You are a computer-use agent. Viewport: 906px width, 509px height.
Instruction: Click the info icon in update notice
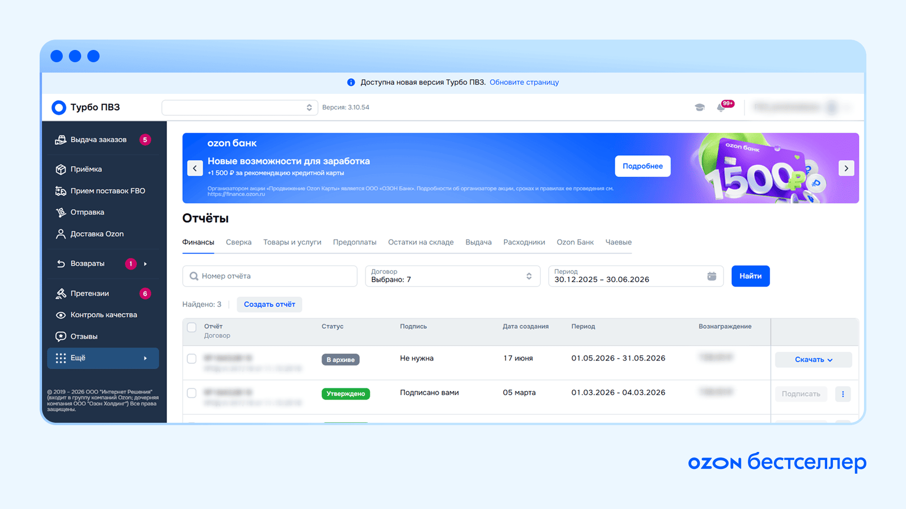click(x=351, y=82)
